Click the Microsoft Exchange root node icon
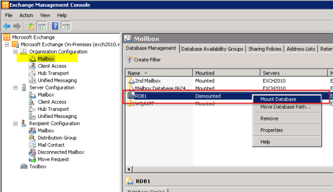The width and height of the screenshot is (333, 192). point(7,37)
